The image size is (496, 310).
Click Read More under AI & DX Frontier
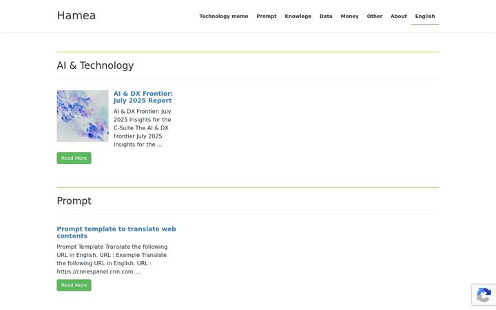74,158
